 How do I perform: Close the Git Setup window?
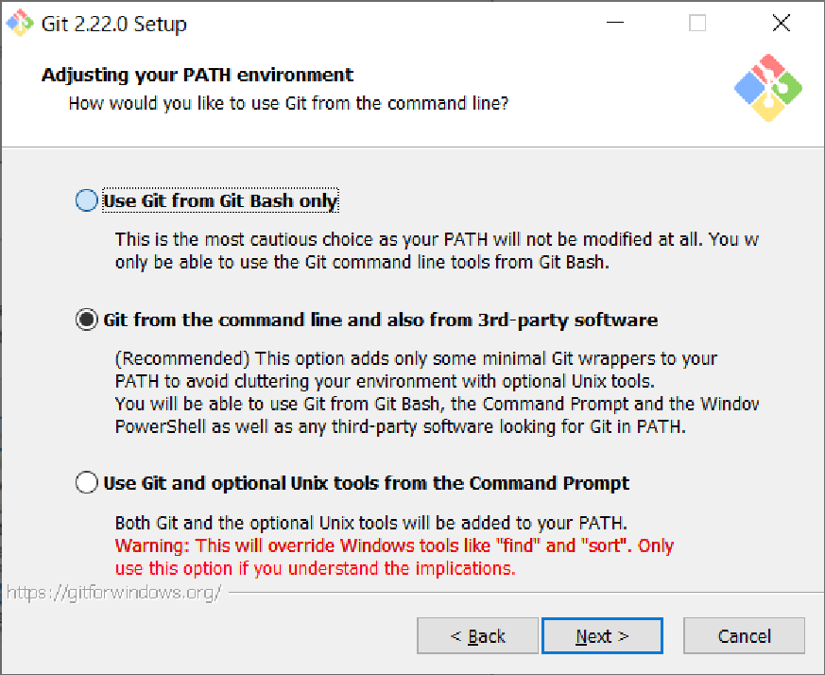[781, 24]
